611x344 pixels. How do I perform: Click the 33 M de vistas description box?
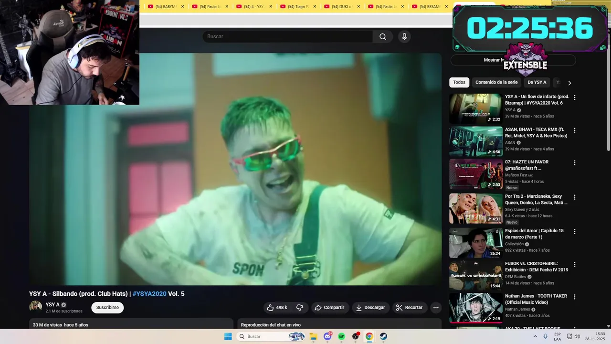tap(131, 324)
